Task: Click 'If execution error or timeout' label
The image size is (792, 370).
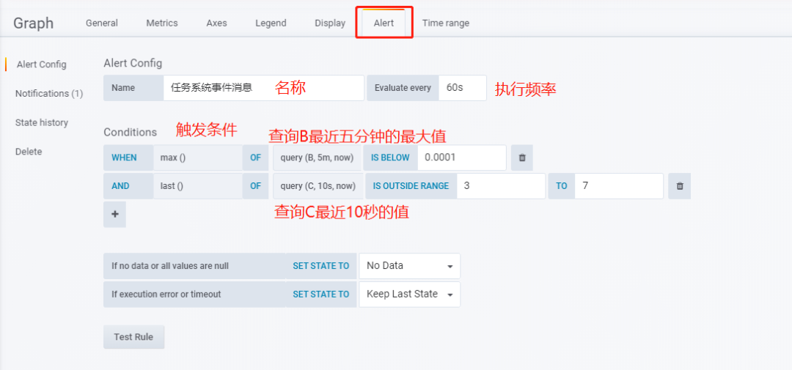Action: 166,295
